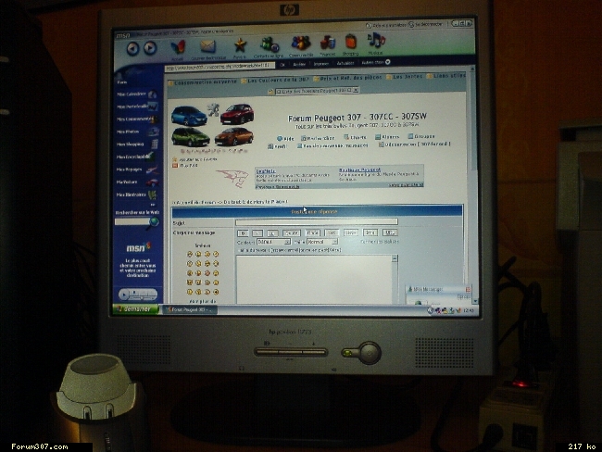Click the italic i formatting button
The width and height of the screenshot is (602, 452).
pyautogui.click(x=257, y=233)
